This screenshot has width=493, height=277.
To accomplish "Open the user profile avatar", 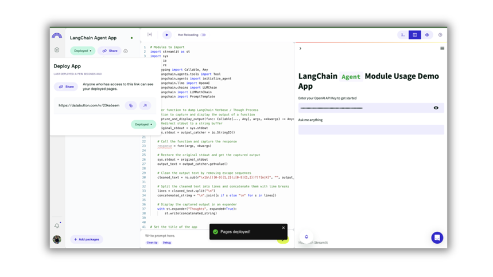I will tap(57, 239).
